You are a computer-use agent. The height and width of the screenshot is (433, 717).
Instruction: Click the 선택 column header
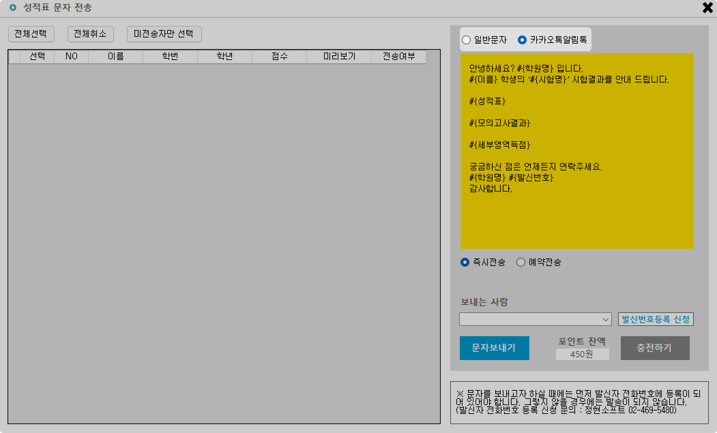click(x=37, y=57)
